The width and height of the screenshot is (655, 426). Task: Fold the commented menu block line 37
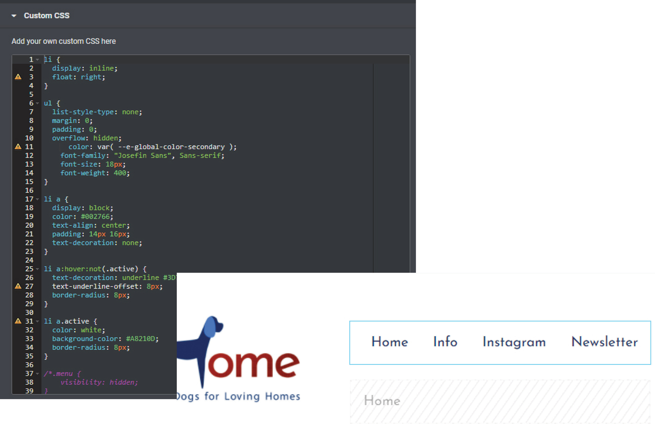[37, 374]
